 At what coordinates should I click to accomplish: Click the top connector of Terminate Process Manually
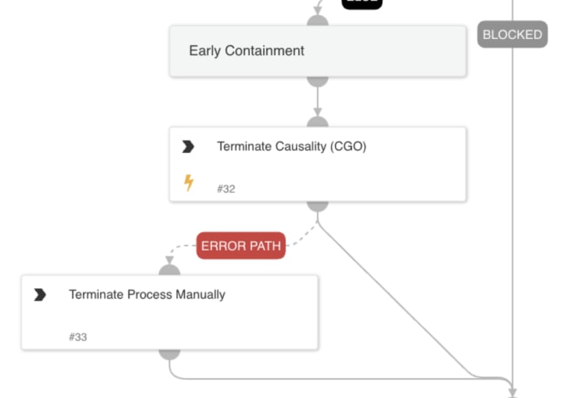170,270
